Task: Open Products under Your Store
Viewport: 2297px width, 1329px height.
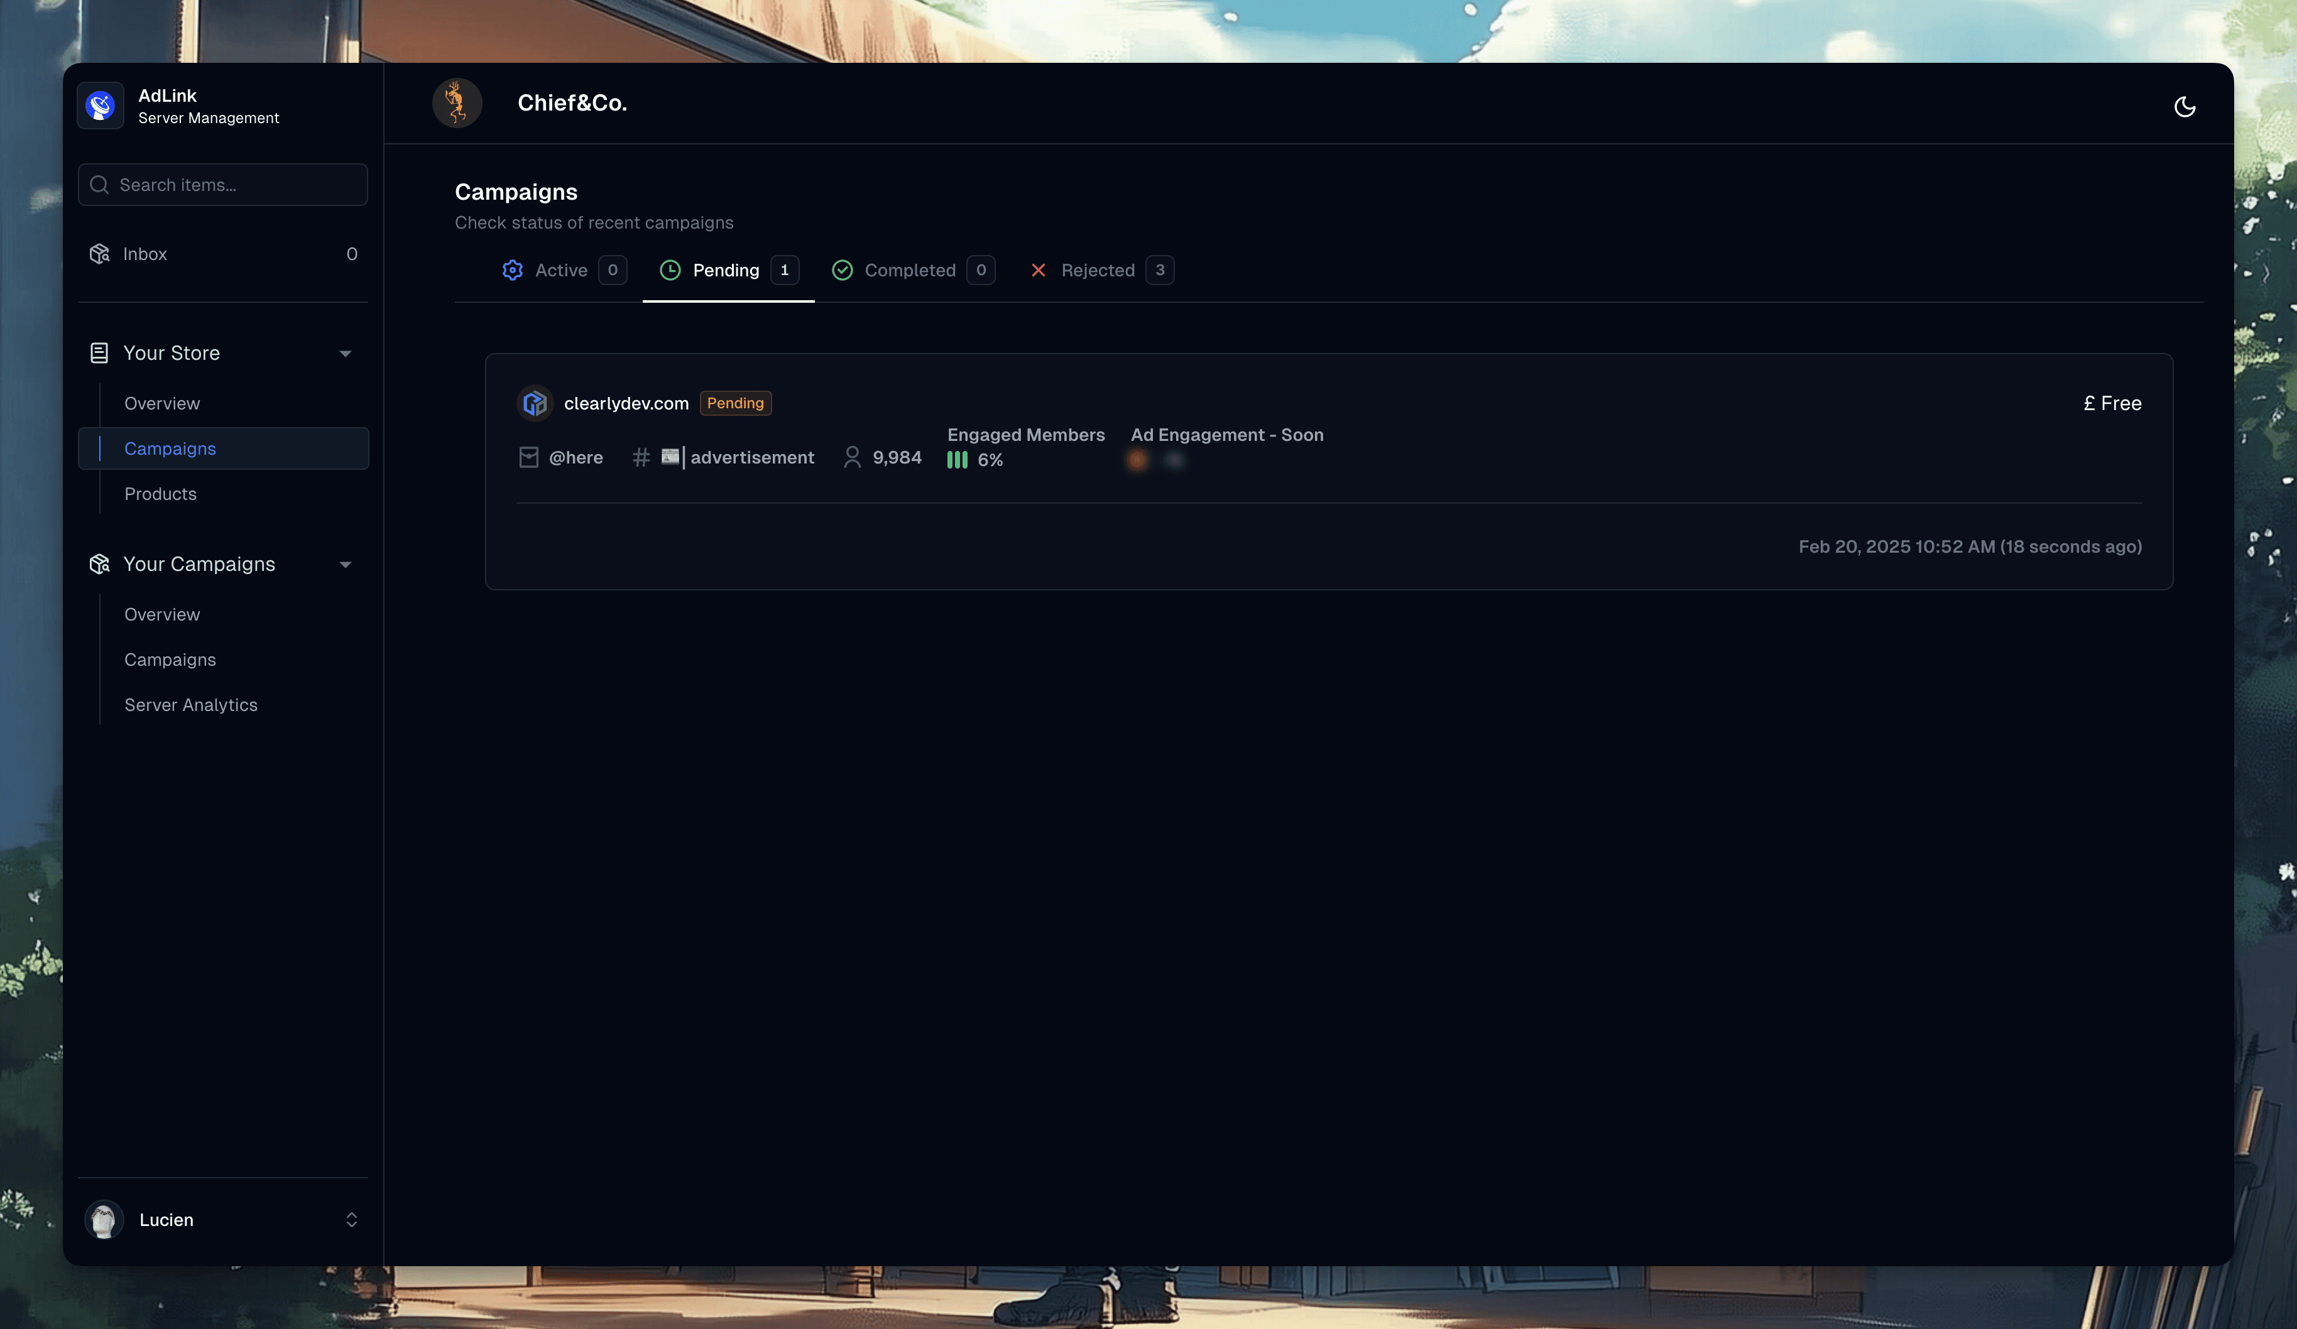Action: [x=160, y=494]
